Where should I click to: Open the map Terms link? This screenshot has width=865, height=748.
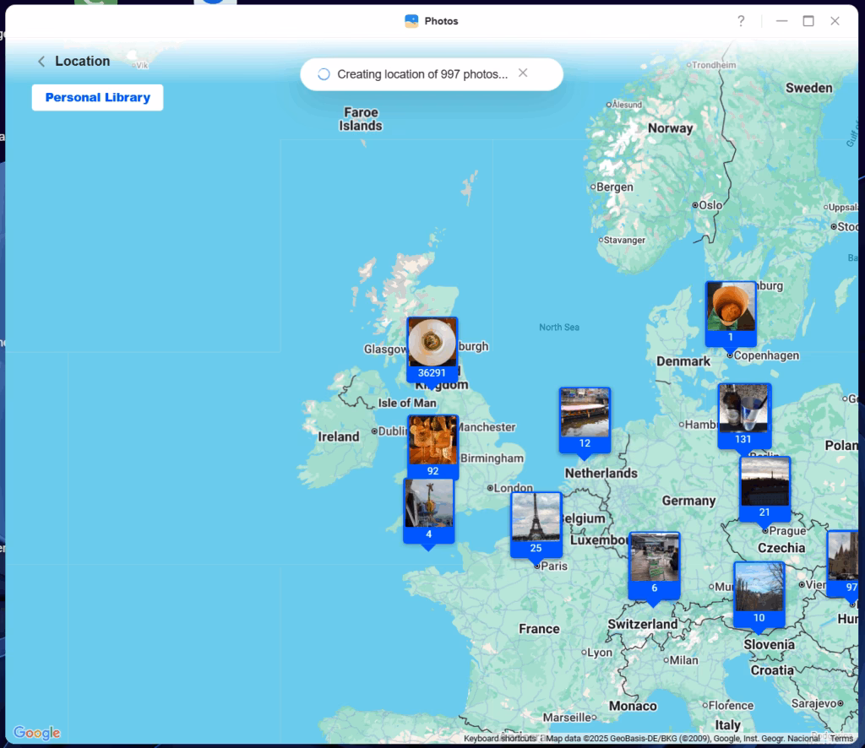(x=841, y=739)
